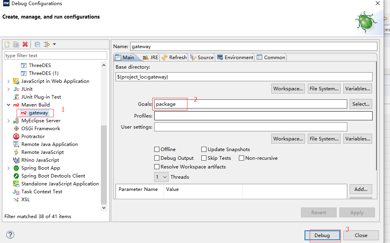Image resolution: width=390 pixels, height=243 pixels.
Task: Click the XSL configuration icon
Action: [16, 200]
